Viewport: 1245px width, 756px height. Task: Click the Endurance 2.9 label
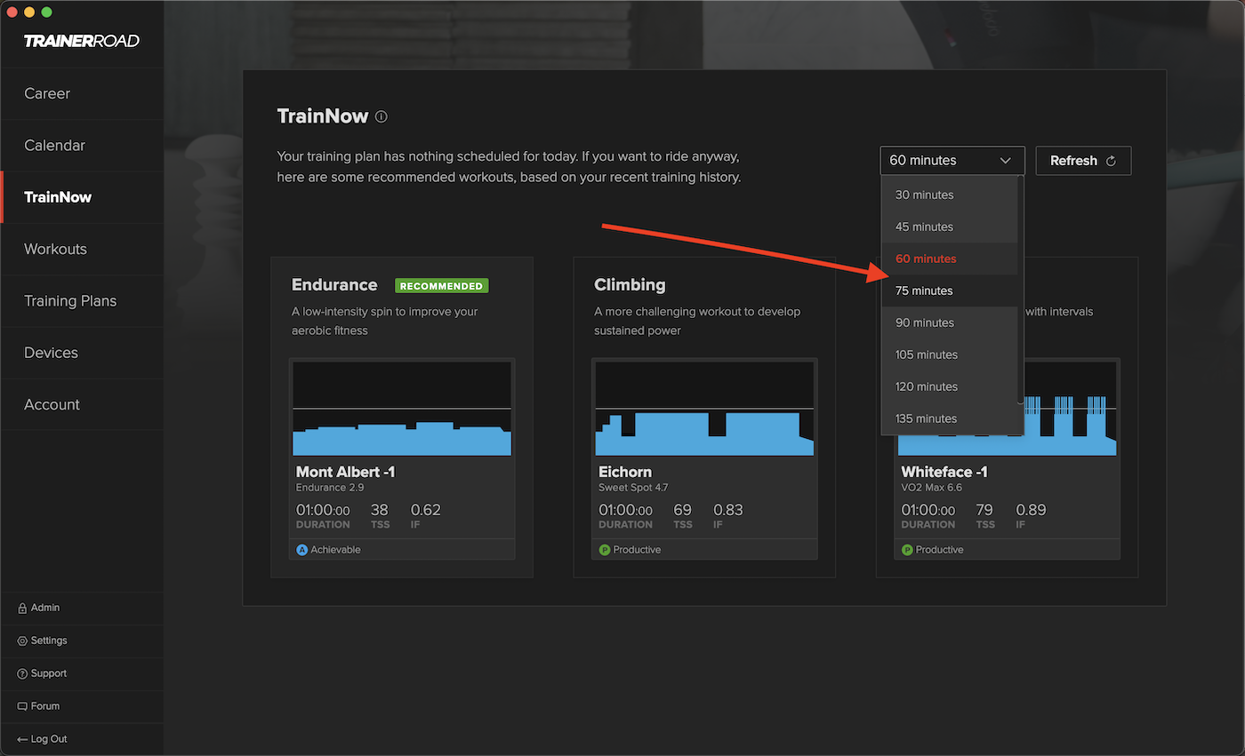tap(330, 488)
